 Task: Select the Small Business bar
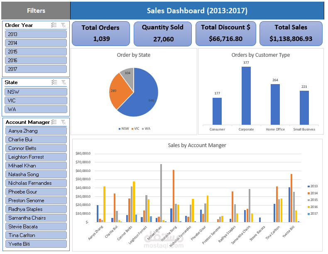(x=304, y=108)
